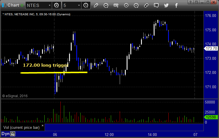Viewport: 219px width, 138px height.
Task: Share the chart on Twitter
Action: [166, 5]
